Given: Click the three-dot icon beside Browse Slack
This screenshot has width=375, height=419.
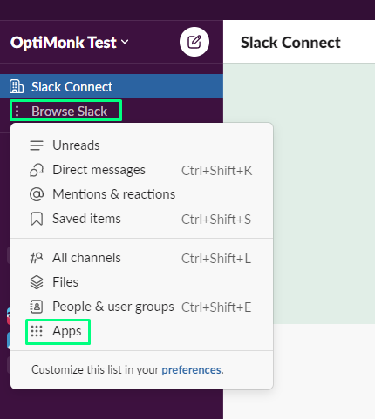Looking at the screenshot, I should point(17,111).
